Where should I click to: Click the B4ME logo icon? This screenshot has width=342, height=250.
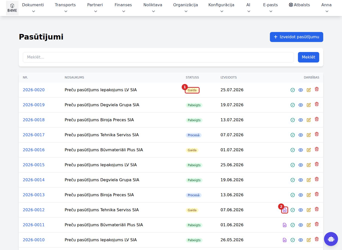click(12, 8)
